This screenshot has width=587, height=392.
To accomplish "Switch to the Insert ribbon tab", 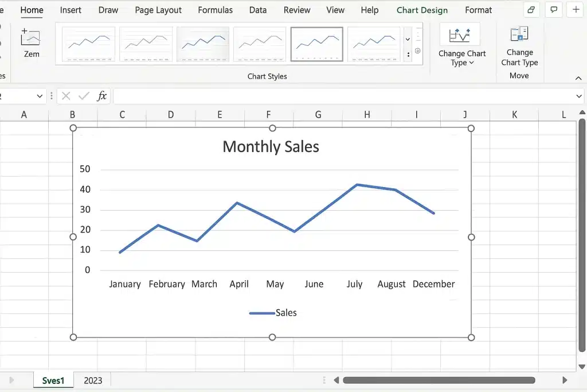I will [x=71, y=10].
